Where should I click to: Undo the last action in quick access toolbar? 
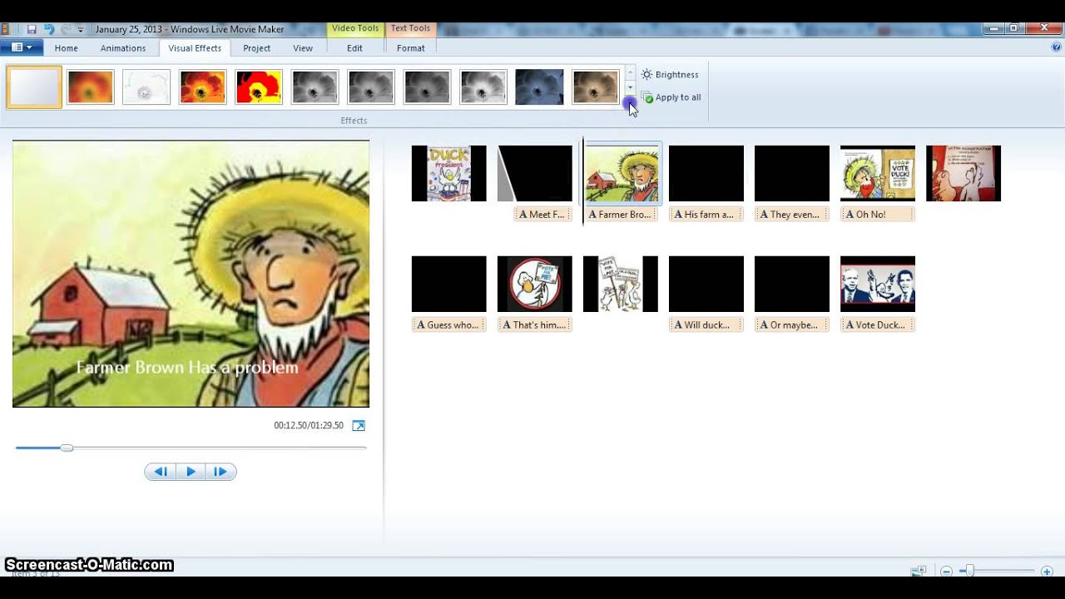tap(48, 29)
